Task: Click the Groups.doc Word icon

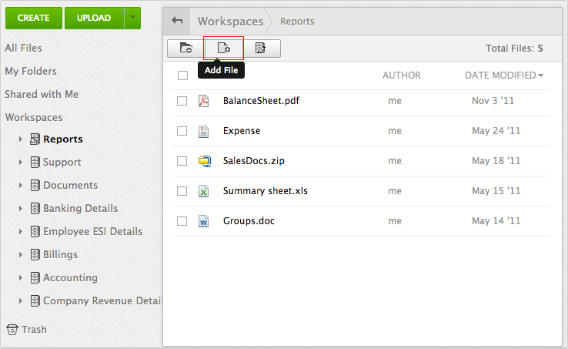Action: click(204, 221)
